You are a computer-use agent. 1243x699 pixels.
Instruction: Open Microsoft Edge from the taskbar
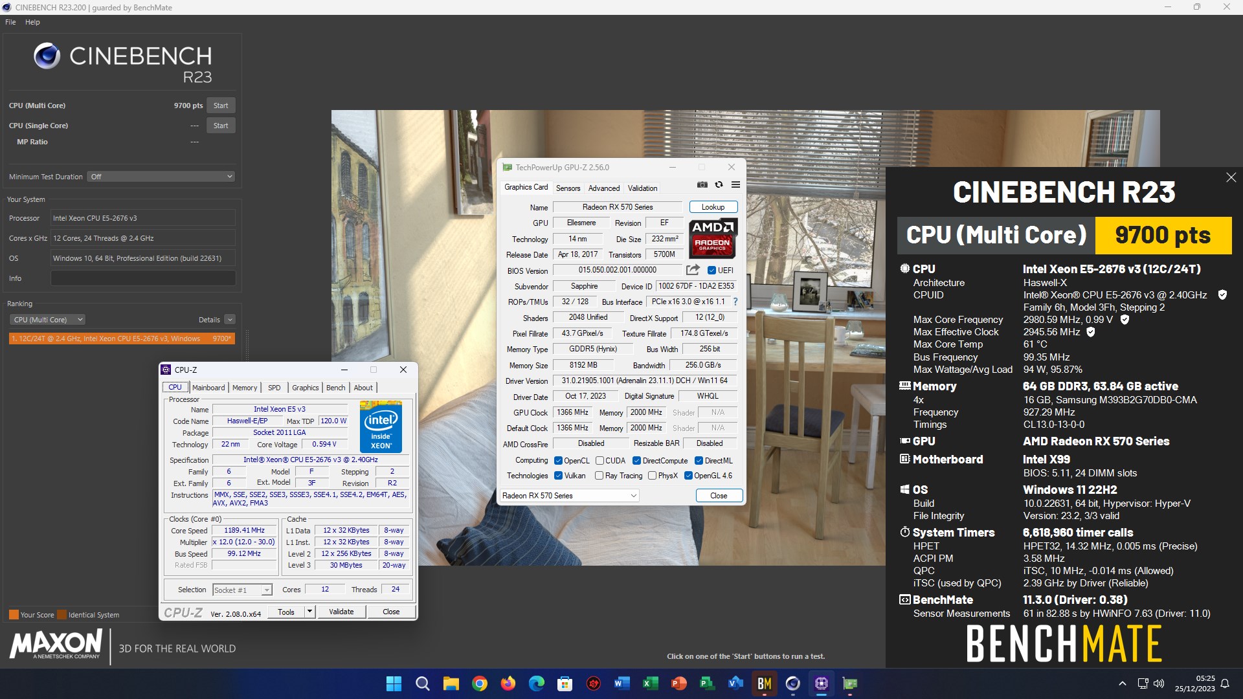click(x=536, y=683)
